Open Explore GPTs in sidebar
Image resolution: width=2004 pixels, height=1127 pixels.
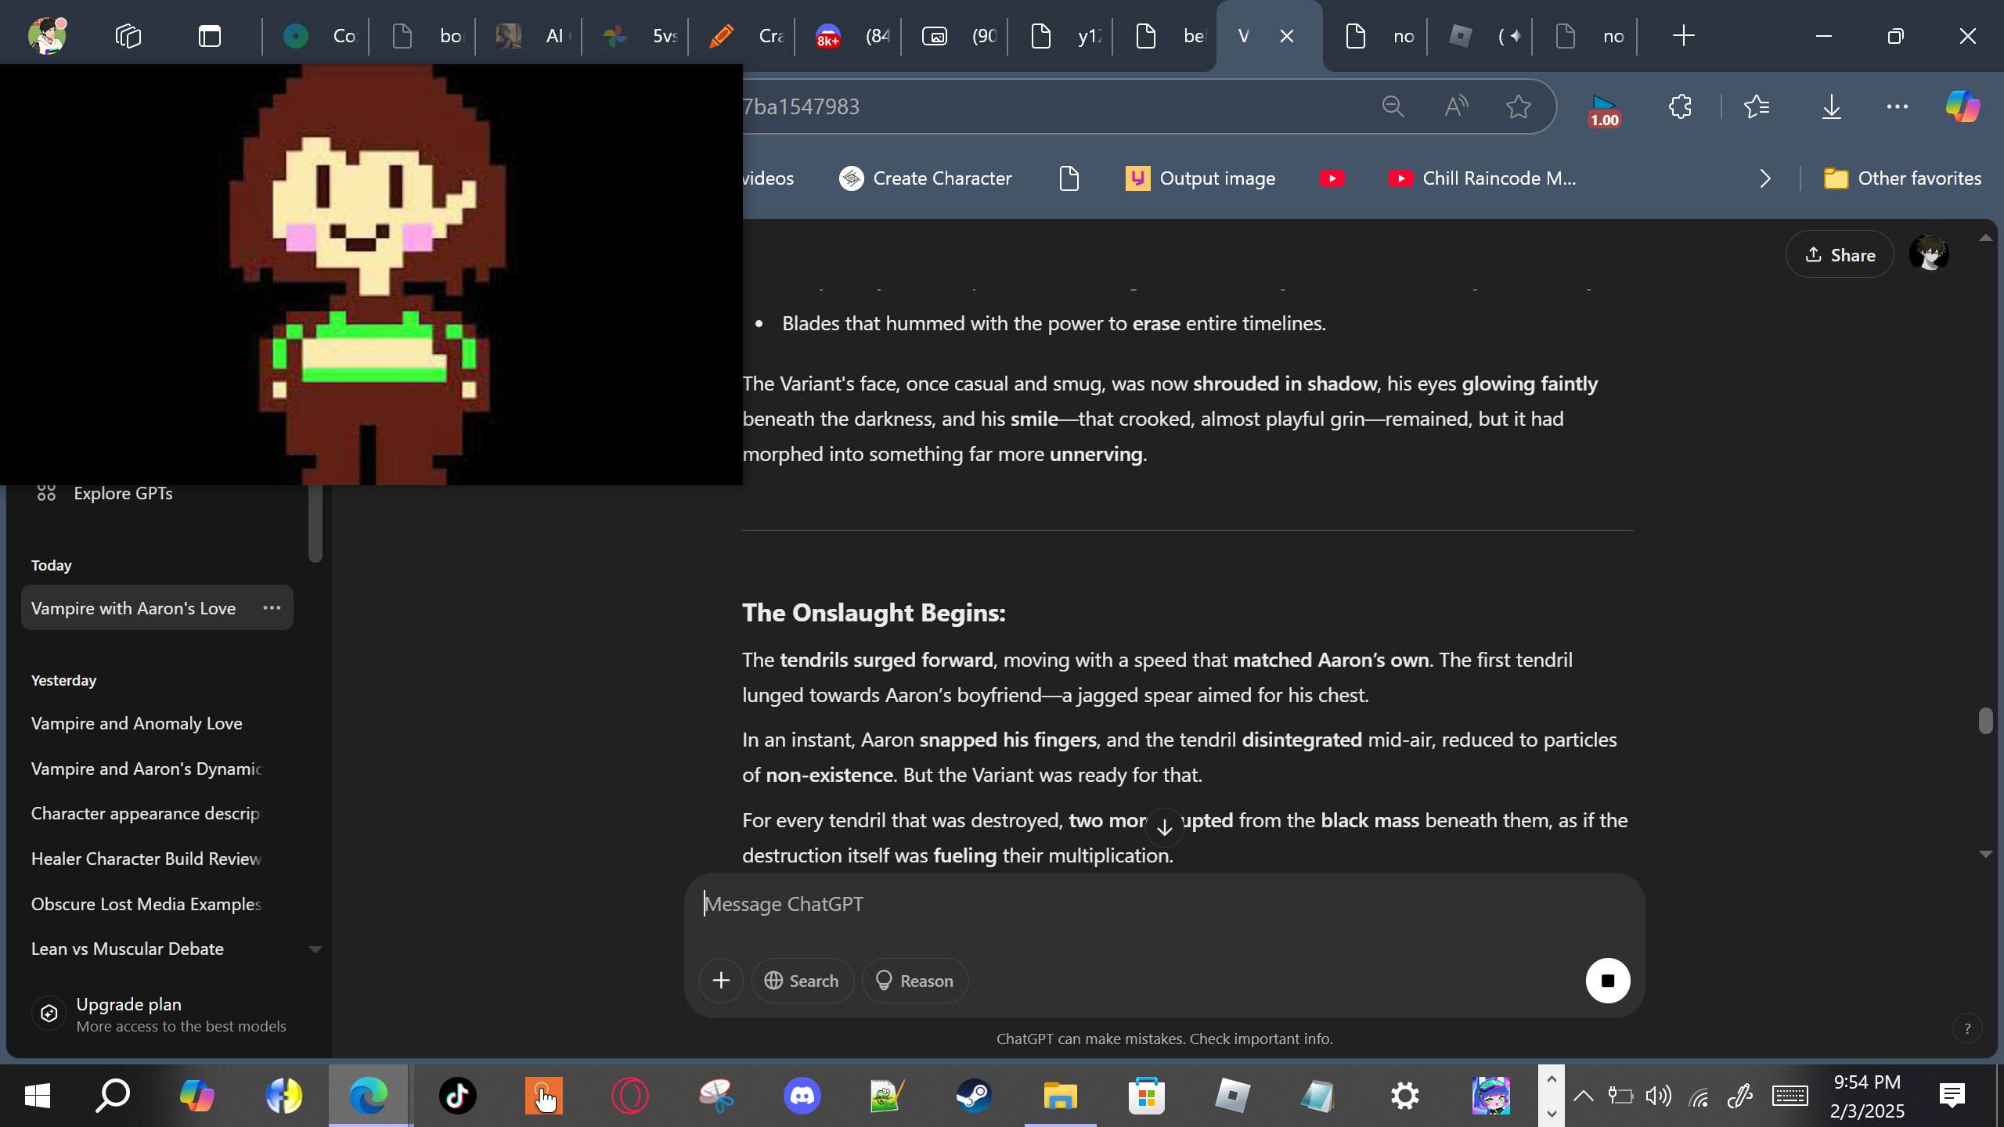click(x=105, y=493)
